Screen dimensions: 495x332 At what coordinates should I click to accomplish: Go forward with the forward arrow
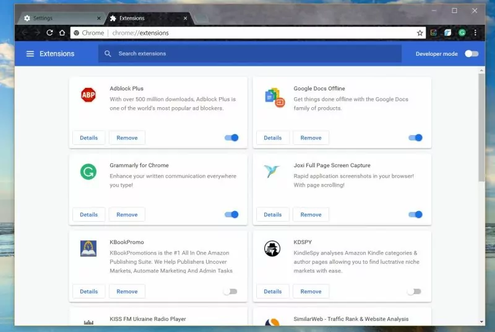[37, 33]
